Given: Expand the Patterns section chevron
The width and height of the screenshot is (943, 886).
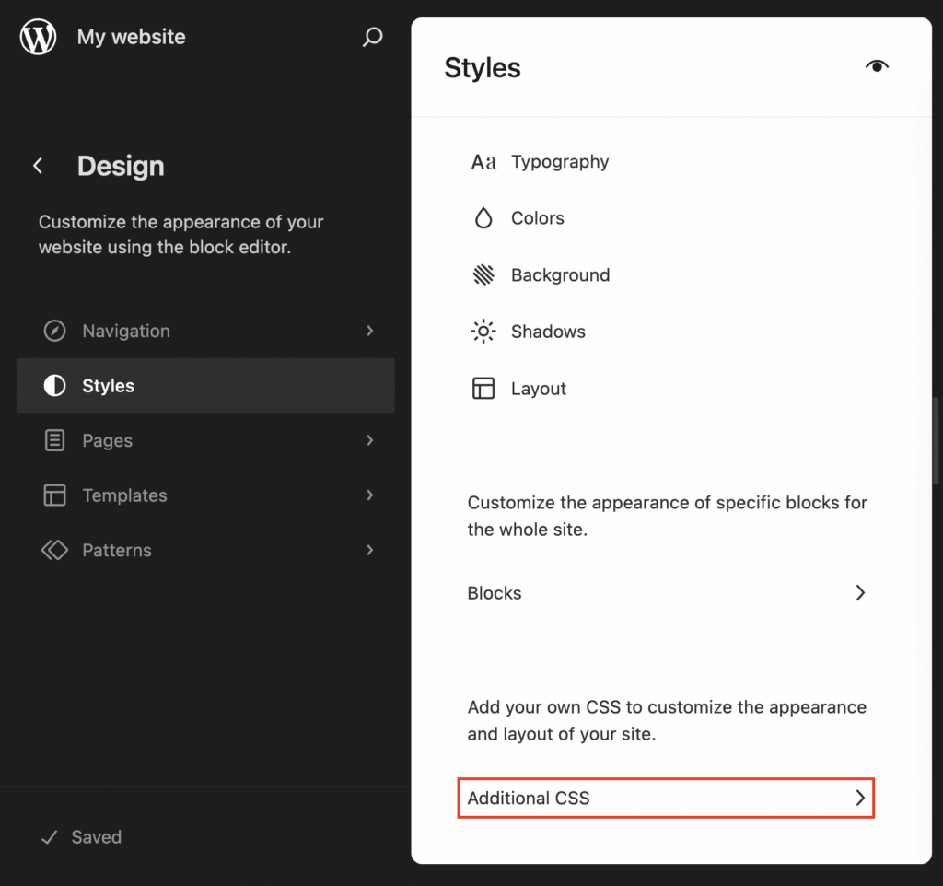Looking at the screenshot, I should pos(369,550).
